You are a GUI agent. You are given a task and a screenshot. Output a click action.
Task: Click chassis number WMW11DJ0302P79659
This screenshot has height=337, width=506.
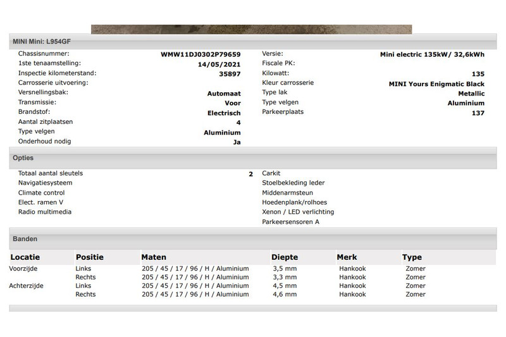(x=201, y=54)
